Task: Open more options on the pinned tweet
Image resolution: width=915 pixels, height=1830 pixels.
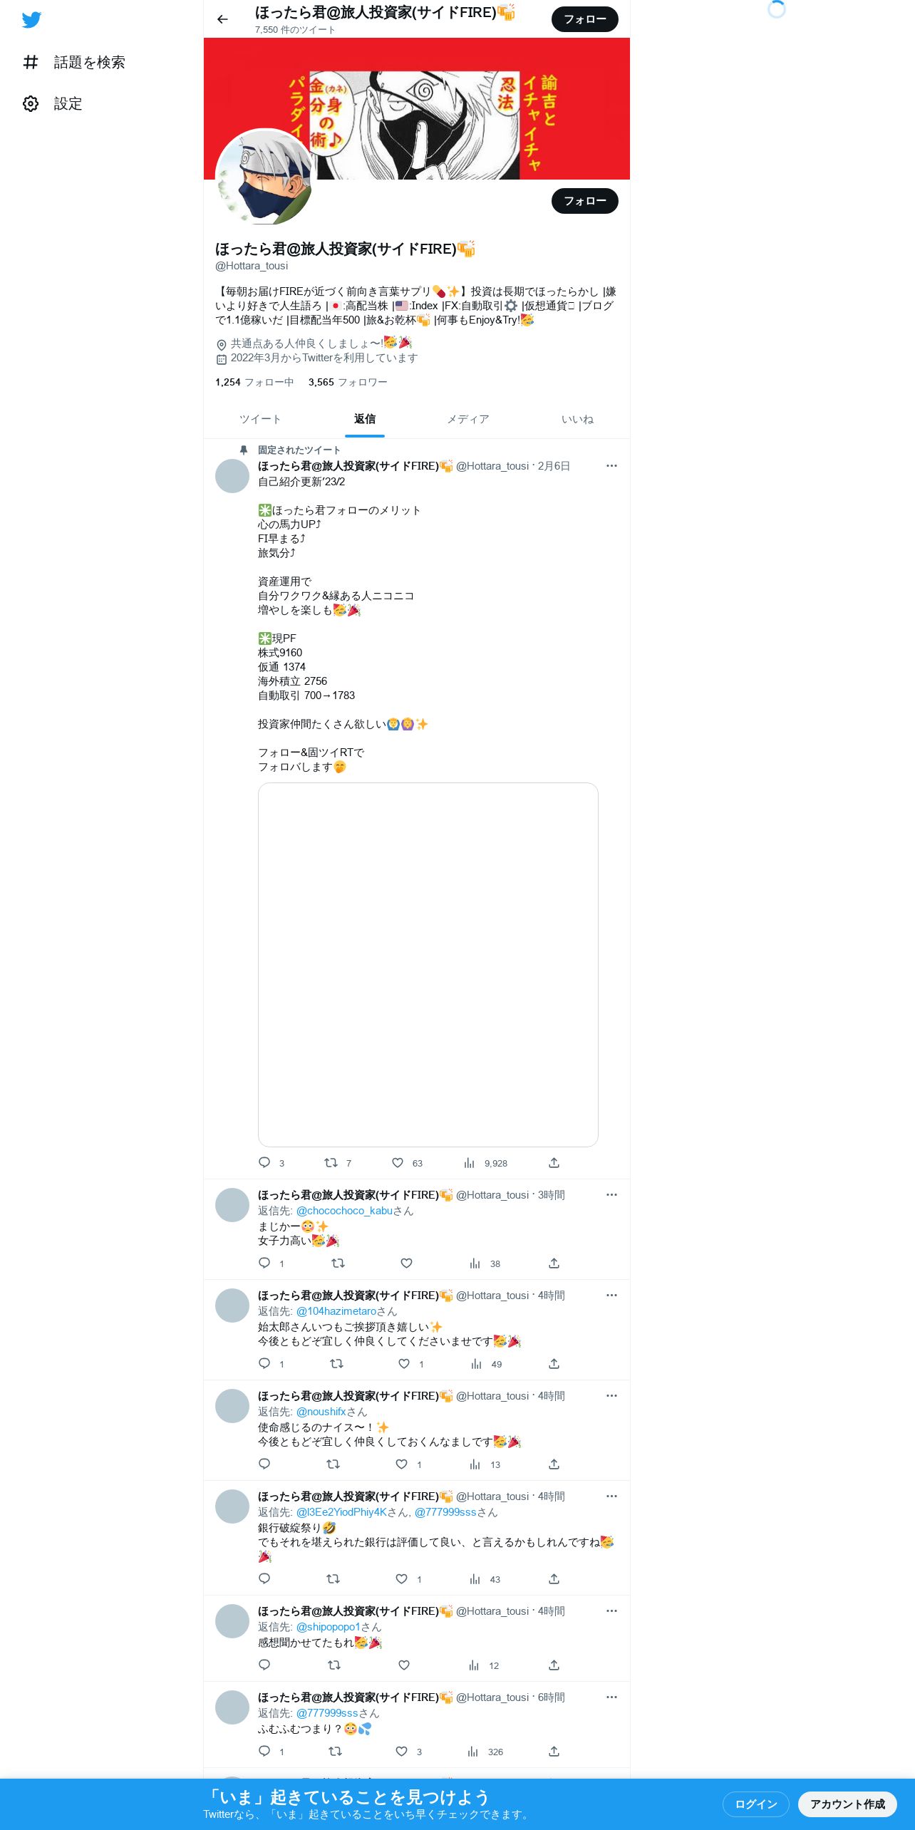Action: pos(611,466)
